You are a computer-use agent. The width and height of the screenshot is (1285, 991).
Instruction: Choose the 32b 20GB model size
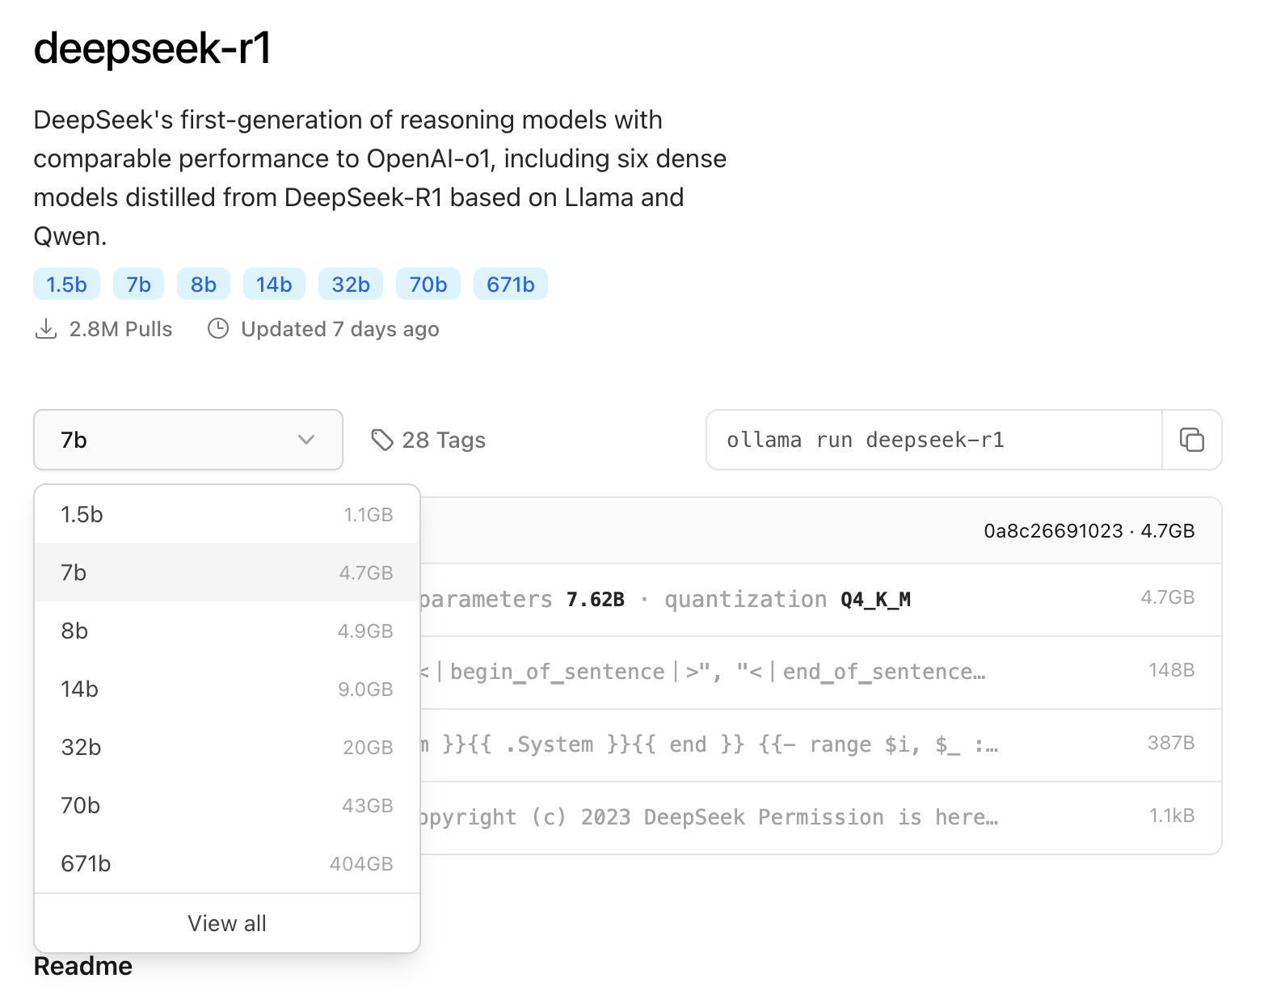click(226, 748)
